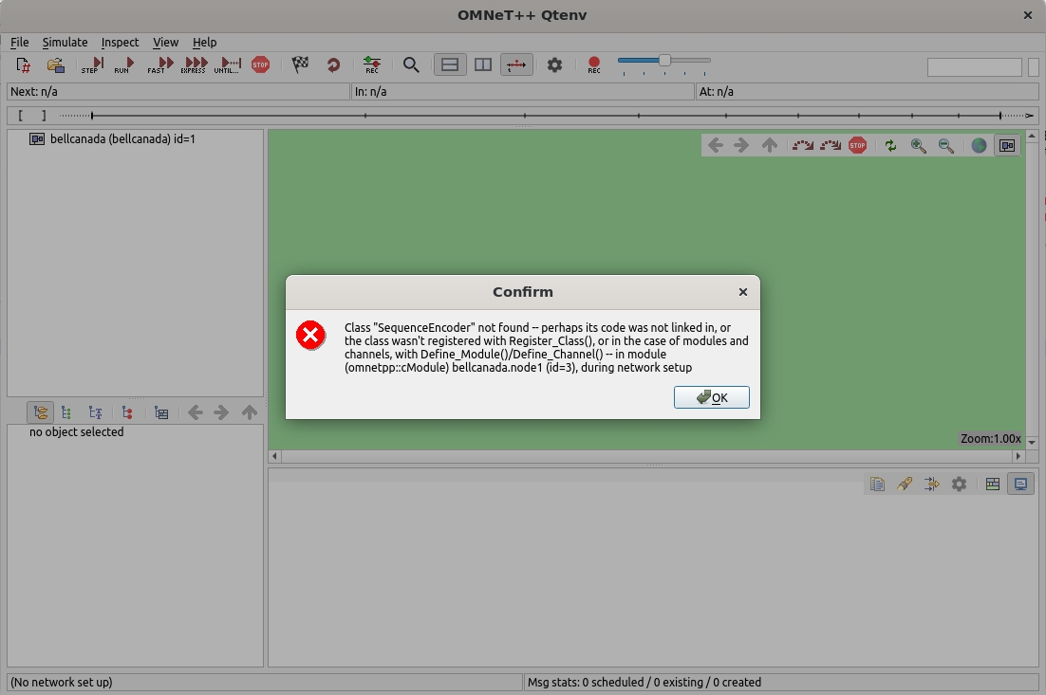Image resolution: width=1046 pixels, height=695 pixels.
Task: Switch object inspector to flat mode view
Action: 65,412
